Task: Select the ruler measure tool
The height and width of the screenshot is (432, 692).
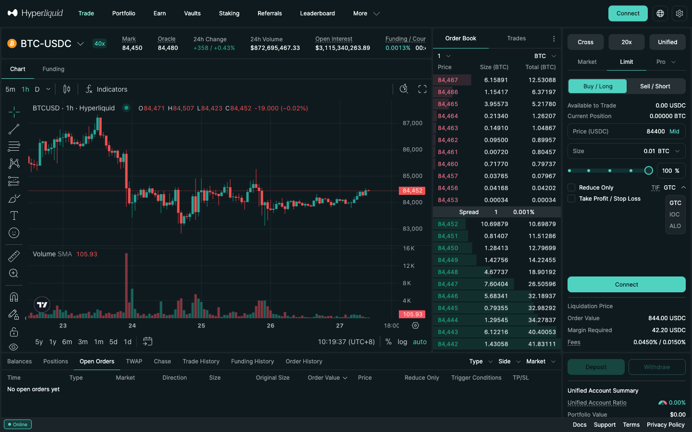Action: pos(14,256)
